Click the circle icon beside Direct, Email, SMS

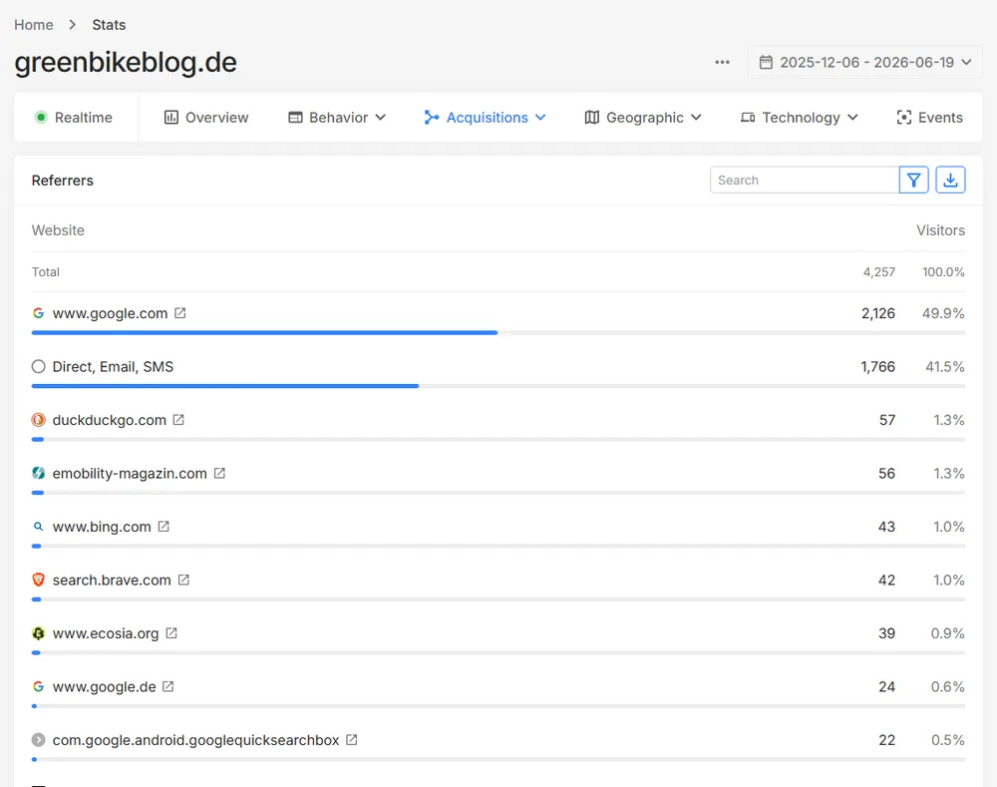(x=39, y=366)
